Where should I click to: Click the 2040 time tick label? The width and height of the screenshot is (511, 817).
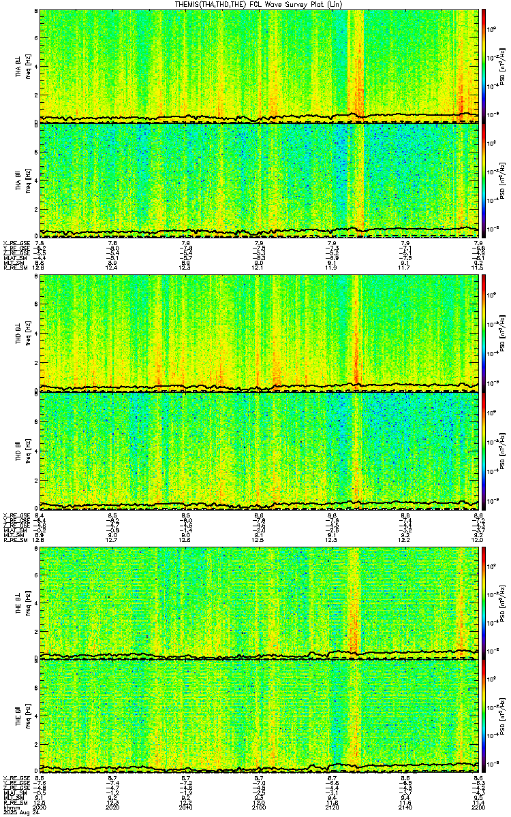point(187,808)
